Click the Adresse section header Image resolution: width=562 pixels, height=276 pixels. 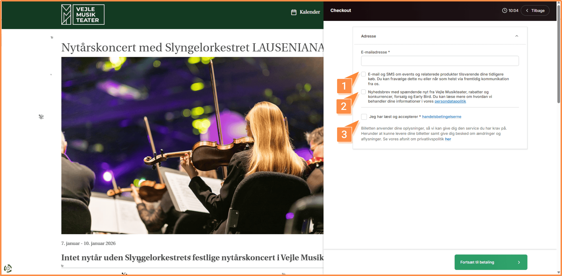440,36
